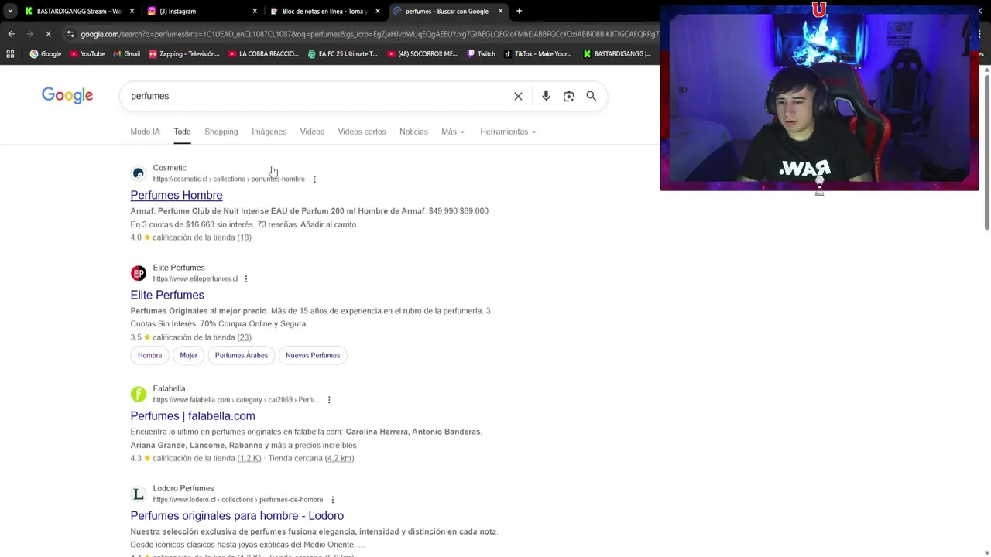Select the Noticias search tab
Image resolution: width=991 pixels, height=557 pixels.
[x=413, y=132]
